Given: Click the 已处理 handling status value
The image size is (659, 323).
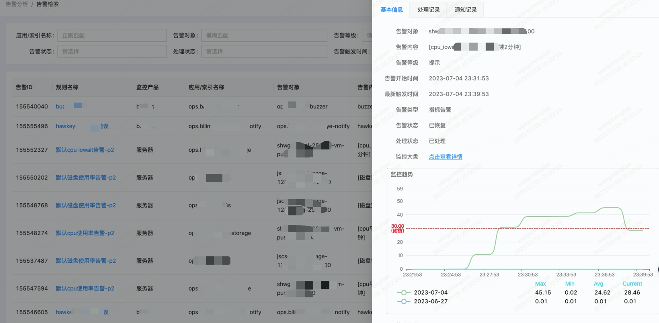Looking at the screenshot, I should tap(437, 141).
